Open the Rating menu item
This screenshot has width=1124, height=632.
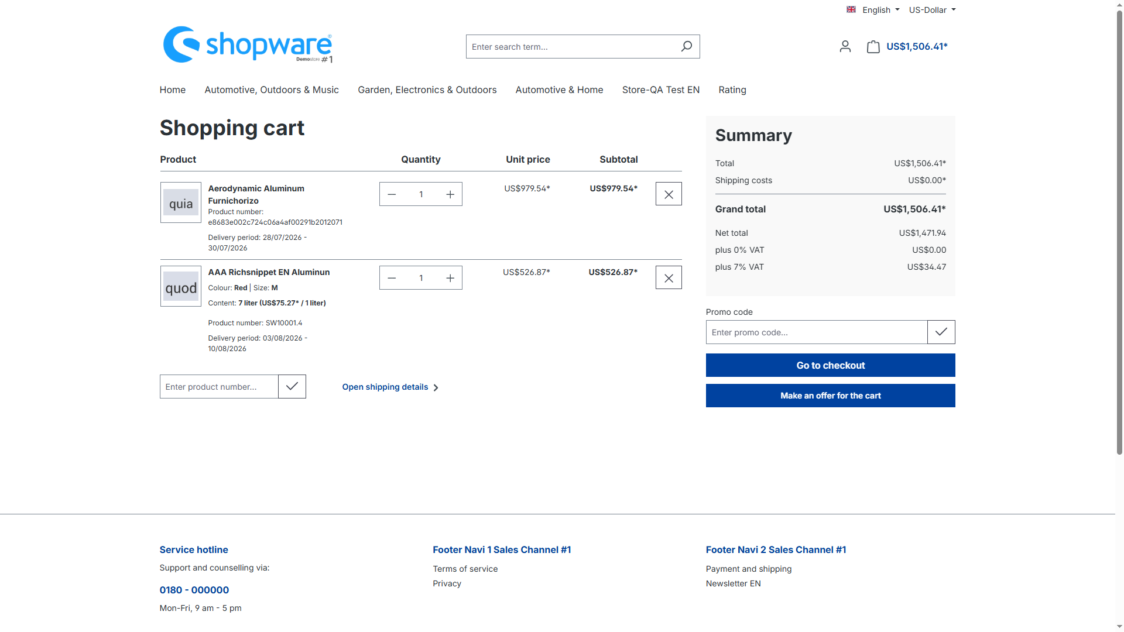point(732,90)
